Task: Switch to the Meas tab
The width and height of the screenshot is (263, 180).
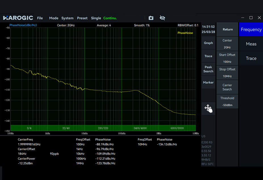Action: pyautogui.click(x=251, y=44)
